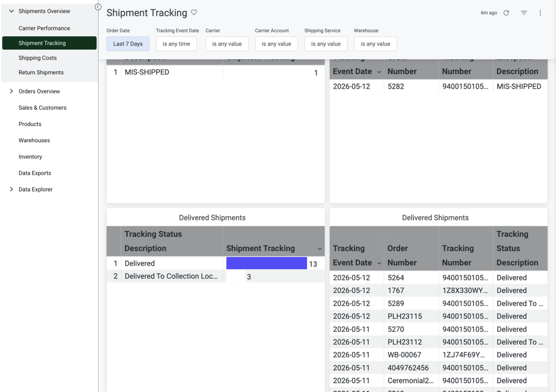Open the Warehouse filter dropdown

tap(375, 44)
